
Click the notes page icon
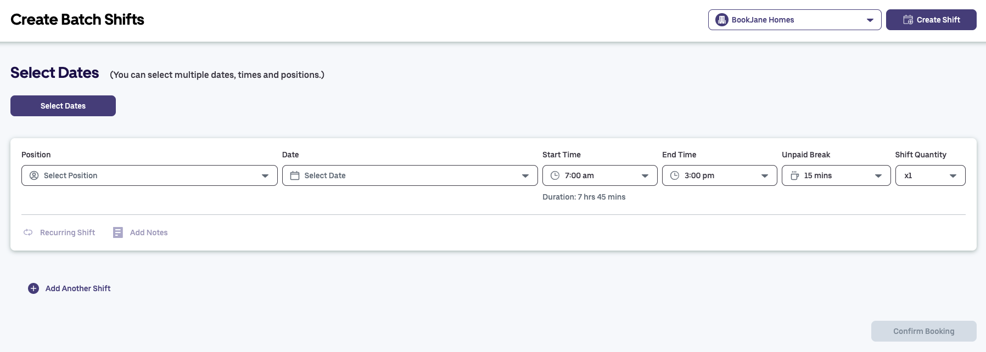point(118,232)
